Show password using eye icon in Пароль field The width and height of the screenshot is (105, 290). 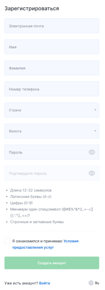[92, 152]
